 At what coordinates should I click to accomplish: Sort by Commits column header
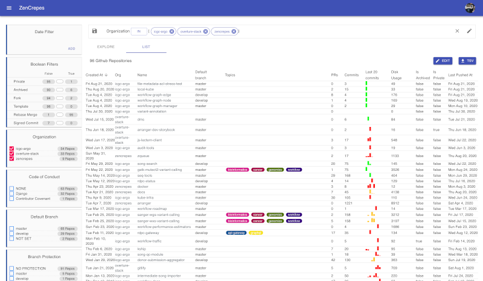351,75
